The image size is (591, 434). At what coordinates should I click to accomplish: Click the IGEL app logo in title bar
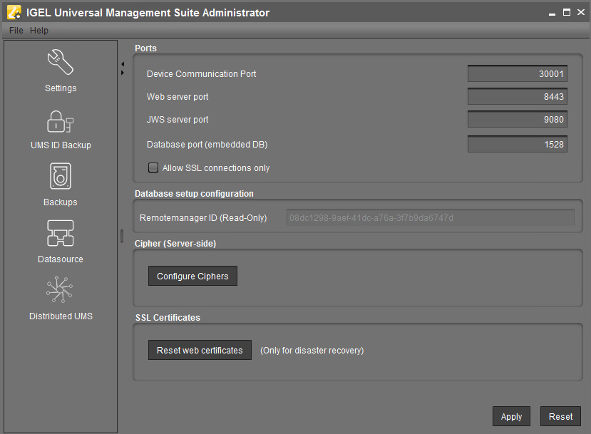[14, 12]
